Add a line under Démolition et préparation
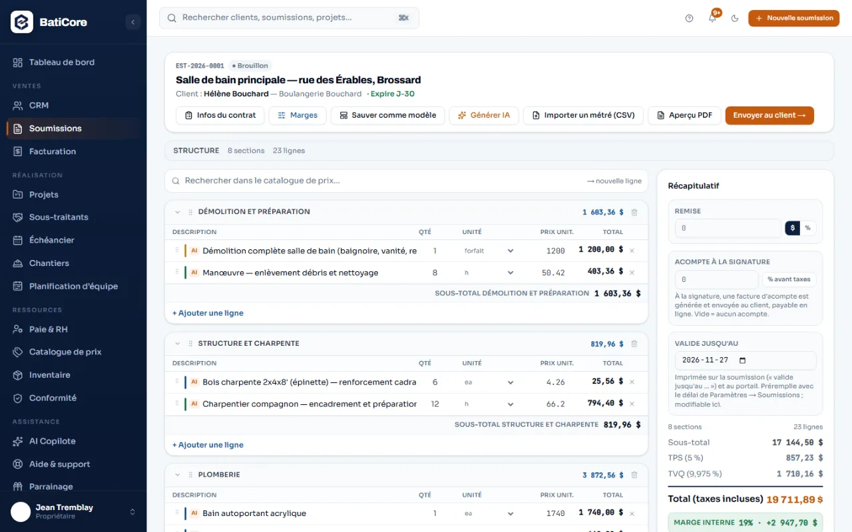This screenshot has width=852, height=532. pyautogui.click(x=208, y=313)
